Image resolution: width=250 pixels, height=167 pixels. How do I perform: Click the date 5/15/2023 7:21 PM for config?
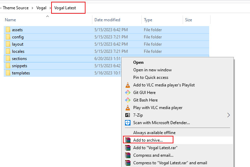pyautogui.click(x=111, y=37)
